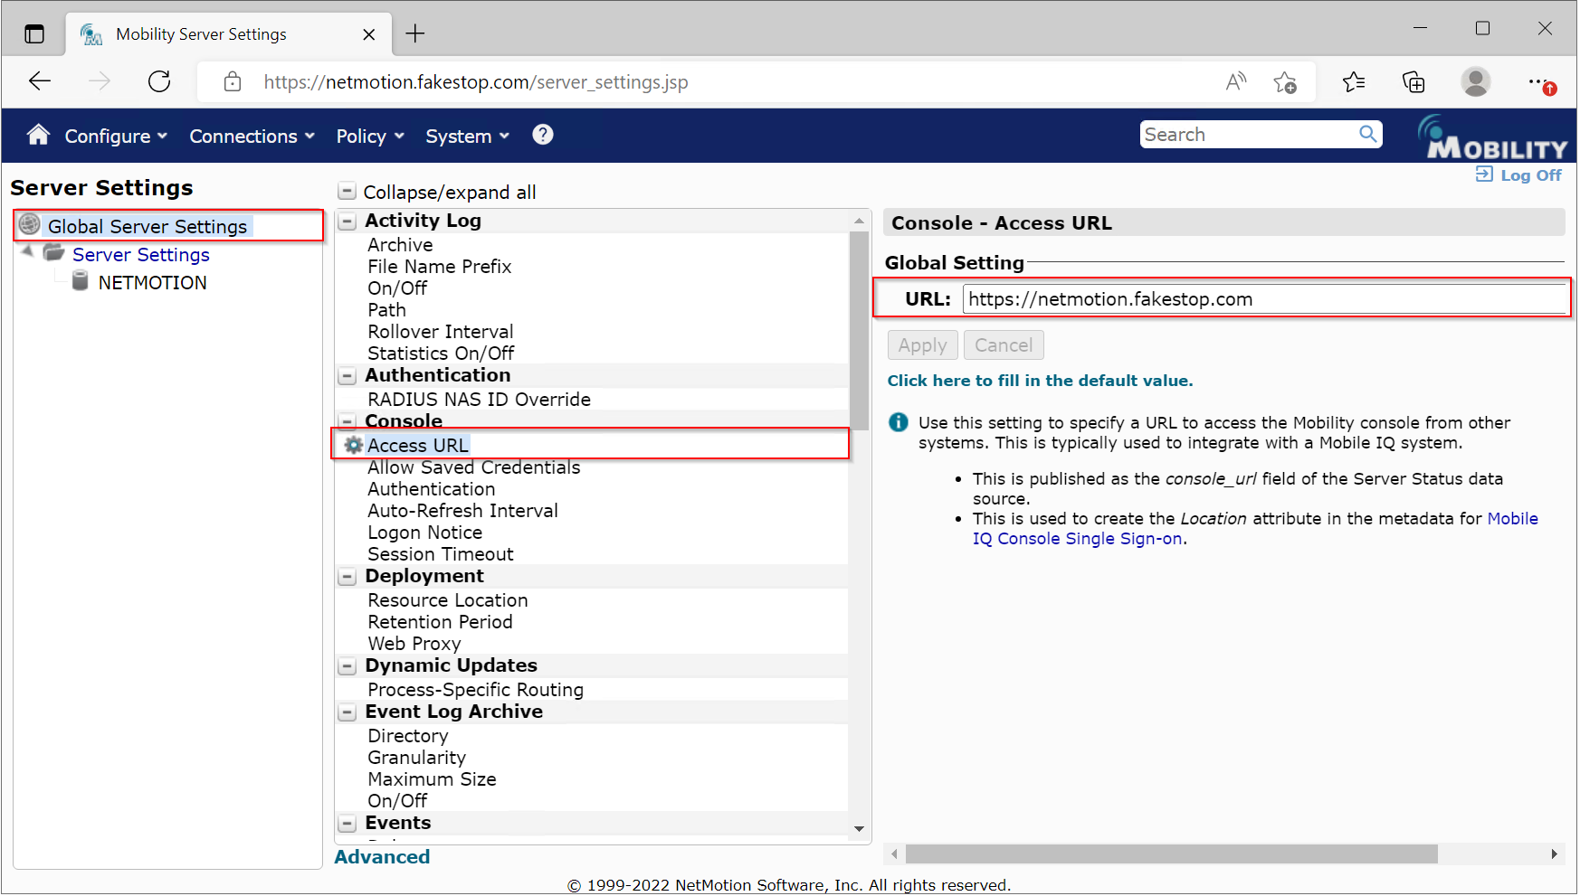The image size is (1580, 896).
Task: Click the browser profile avatar icon
Action: coord(1475,82)
